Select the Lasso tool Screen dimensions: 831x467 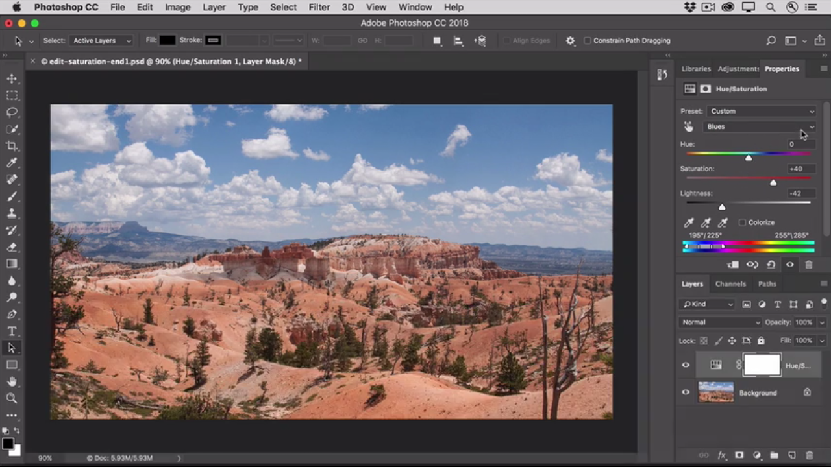tap(12, 112)
